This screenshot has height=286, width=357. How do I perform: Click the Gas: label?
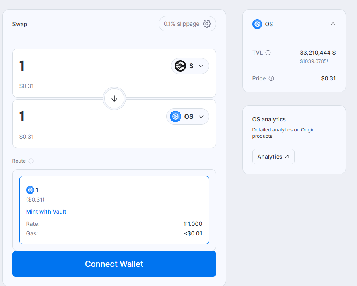[x=32, y=233]
